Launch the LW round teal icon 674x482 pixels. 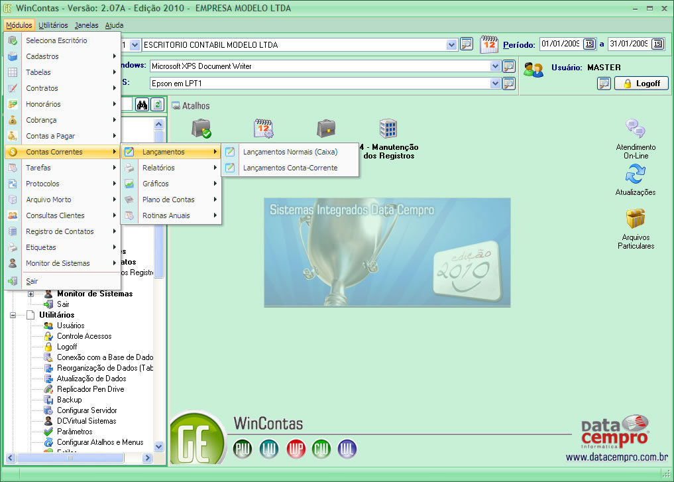pos(269,450)
